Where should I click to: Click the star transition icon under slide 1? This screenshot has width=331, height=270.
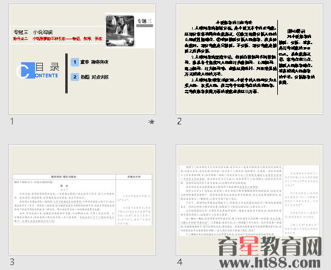click(152, 121)
